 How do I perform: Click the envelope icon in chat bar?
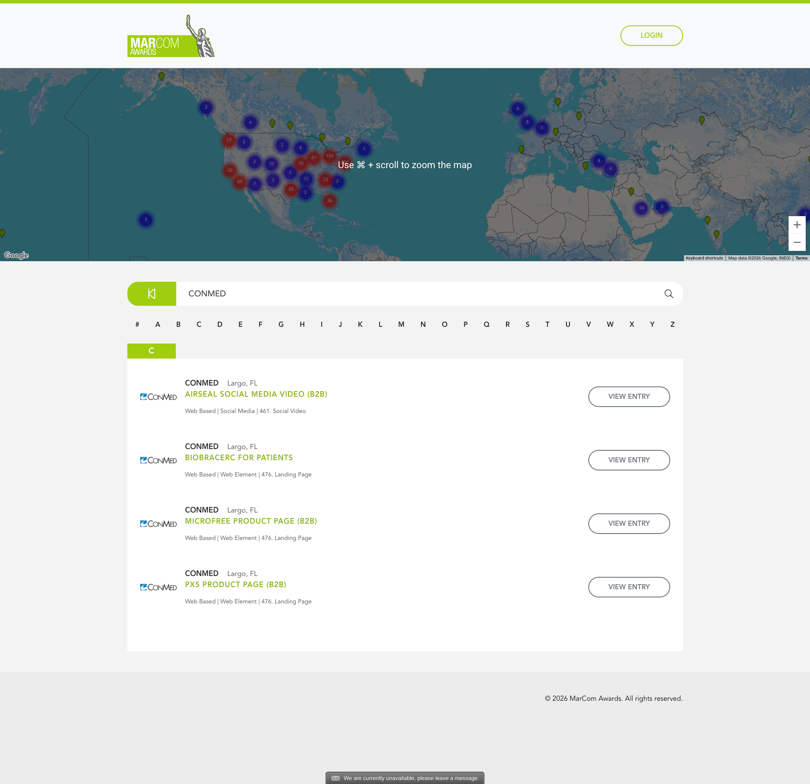[x=335, y=778]
